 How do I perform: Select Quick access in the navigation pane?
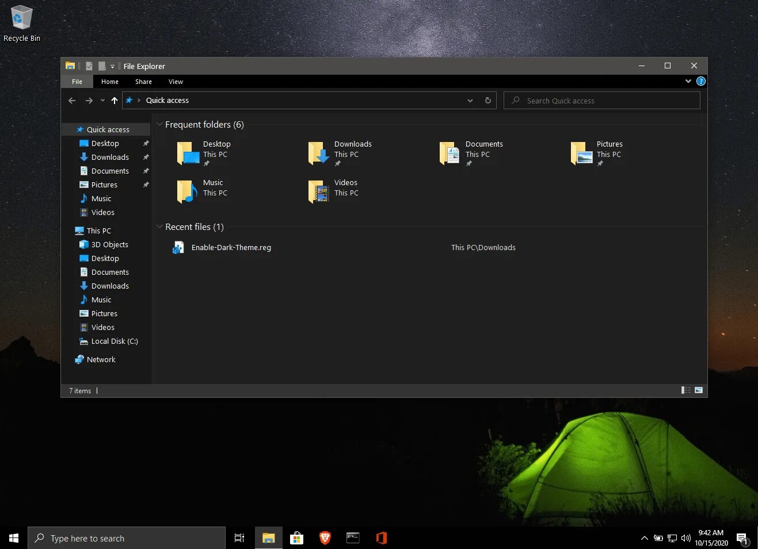pos(108,129)
